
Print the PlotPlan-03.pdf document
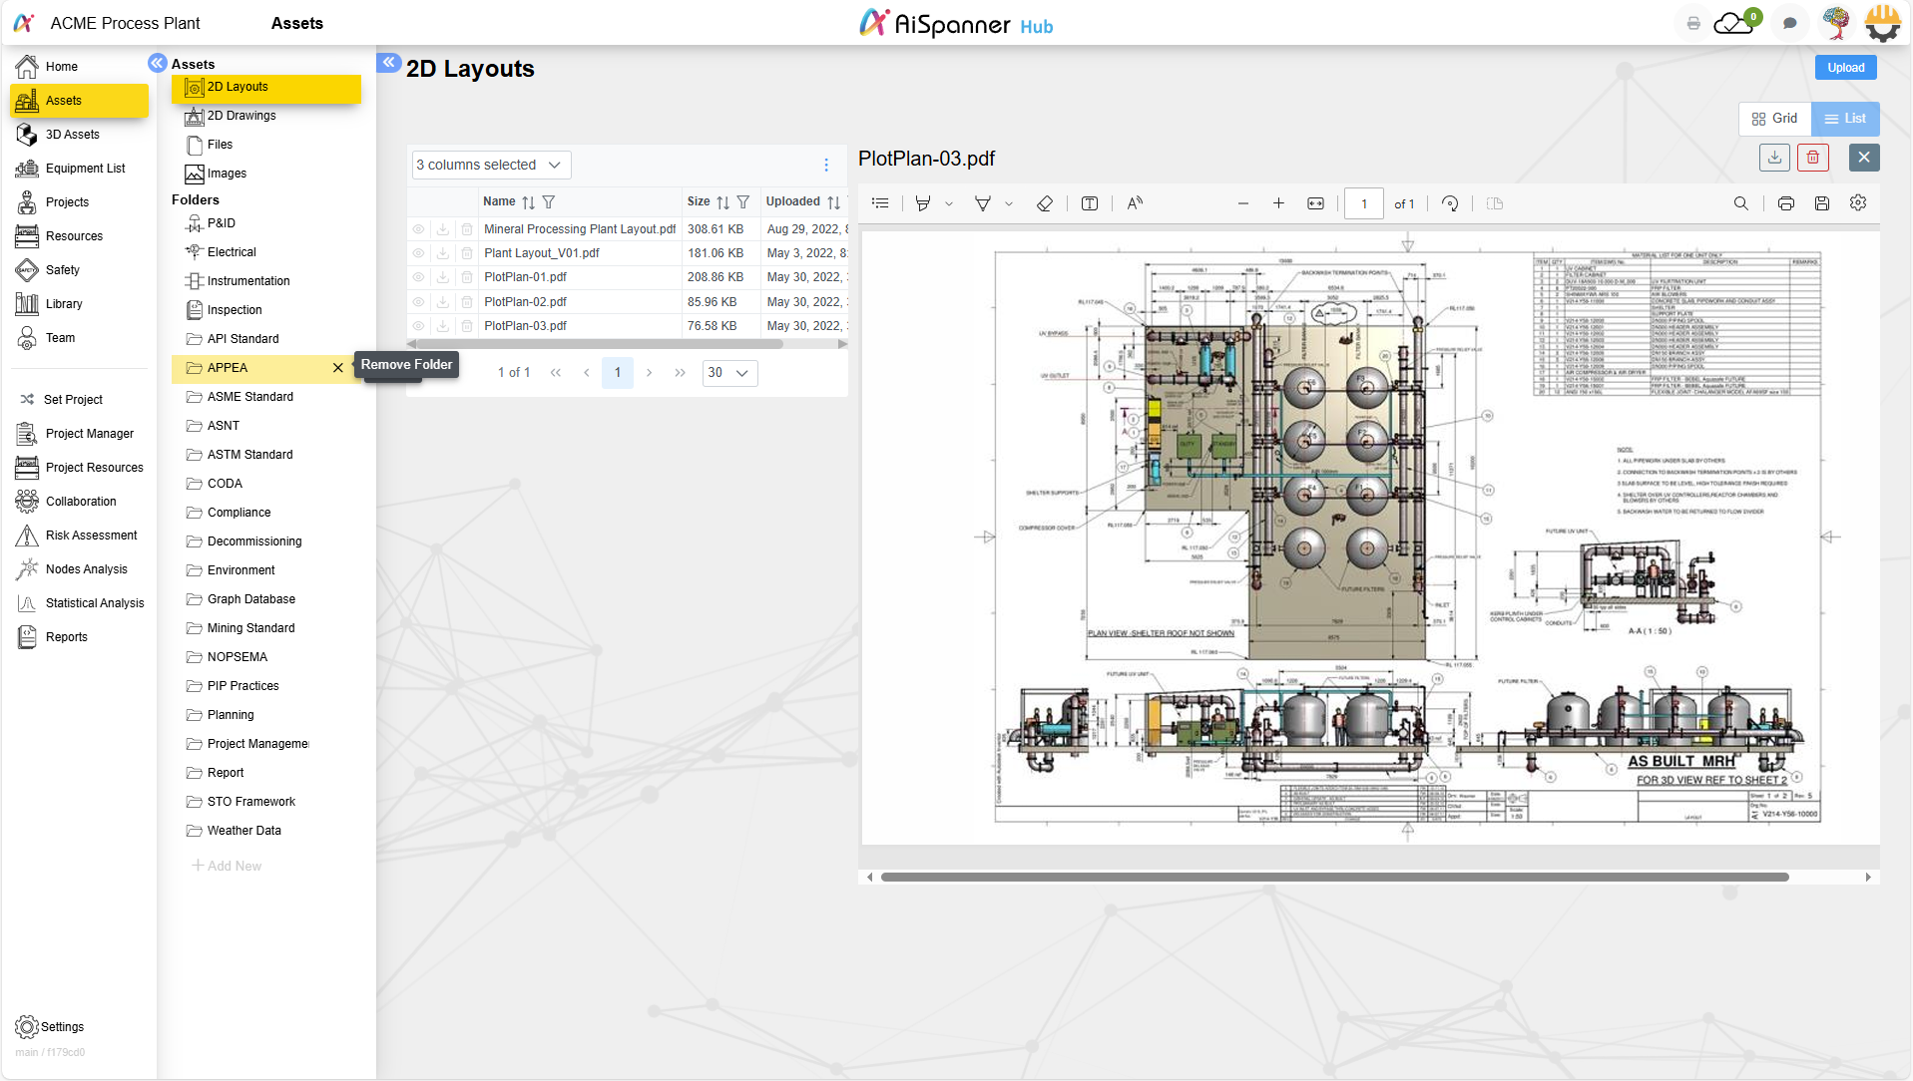(1785, 202)
